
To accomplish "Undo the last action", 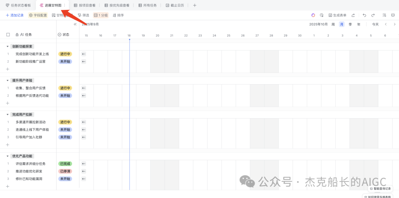I will [364, 15].
